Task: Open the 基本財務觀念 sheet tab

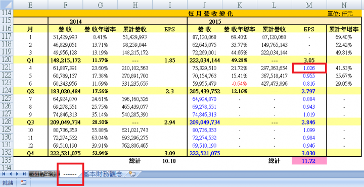Action: (x=103, y=174)
